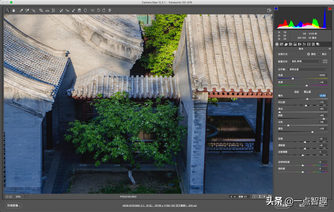334x212 pixels.
Task: Select the Straighten tool
Action: 47,10
